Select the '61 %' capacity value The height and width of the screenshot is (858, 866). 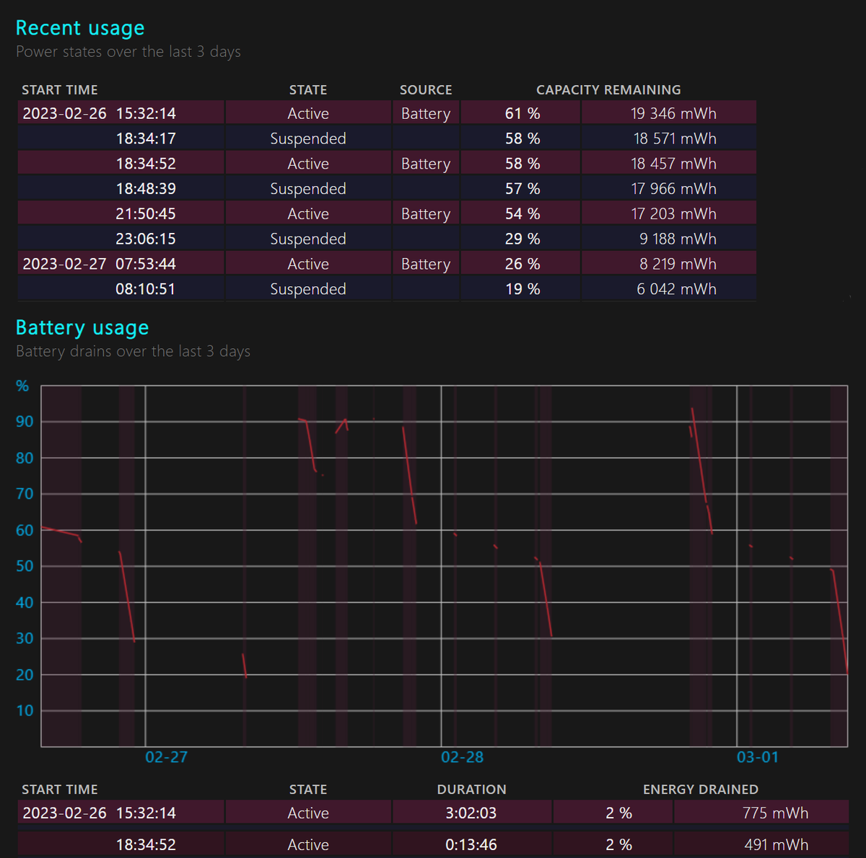522,113
